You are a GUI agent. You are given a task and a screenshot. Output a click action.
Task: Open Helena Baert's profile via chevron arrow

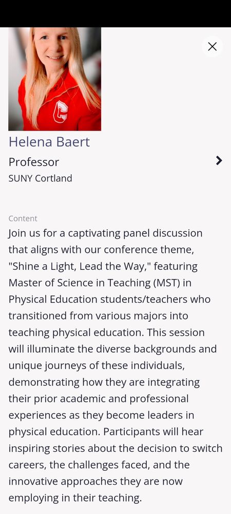click(219, 160)
